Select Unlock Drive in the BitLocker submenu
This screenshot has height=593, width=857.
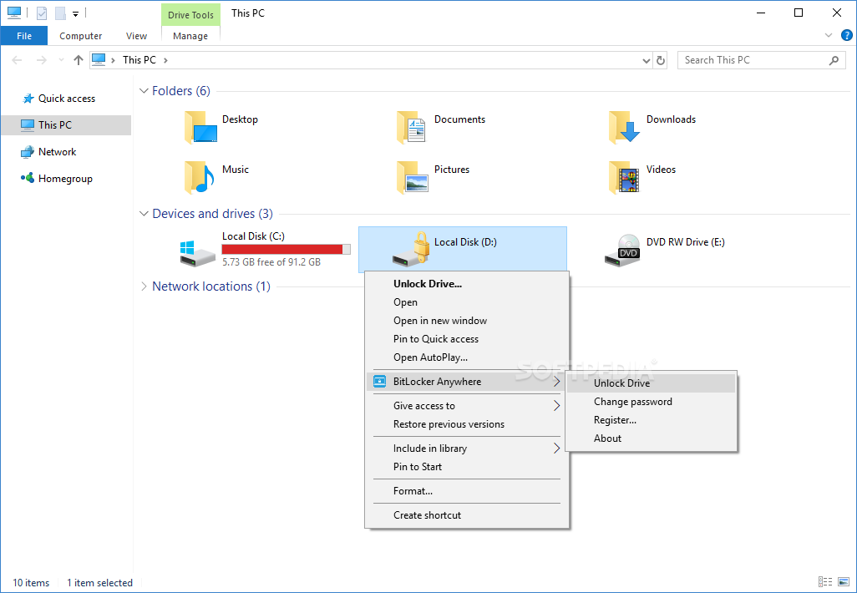(651, 383)
